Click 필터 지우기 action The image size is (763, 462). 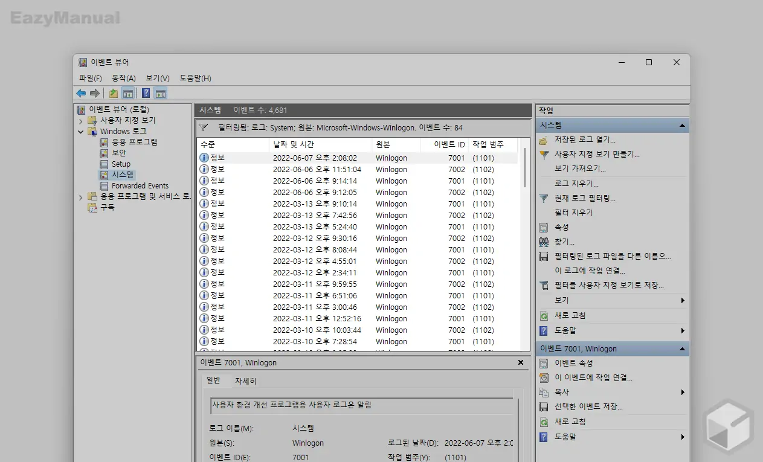574,213
